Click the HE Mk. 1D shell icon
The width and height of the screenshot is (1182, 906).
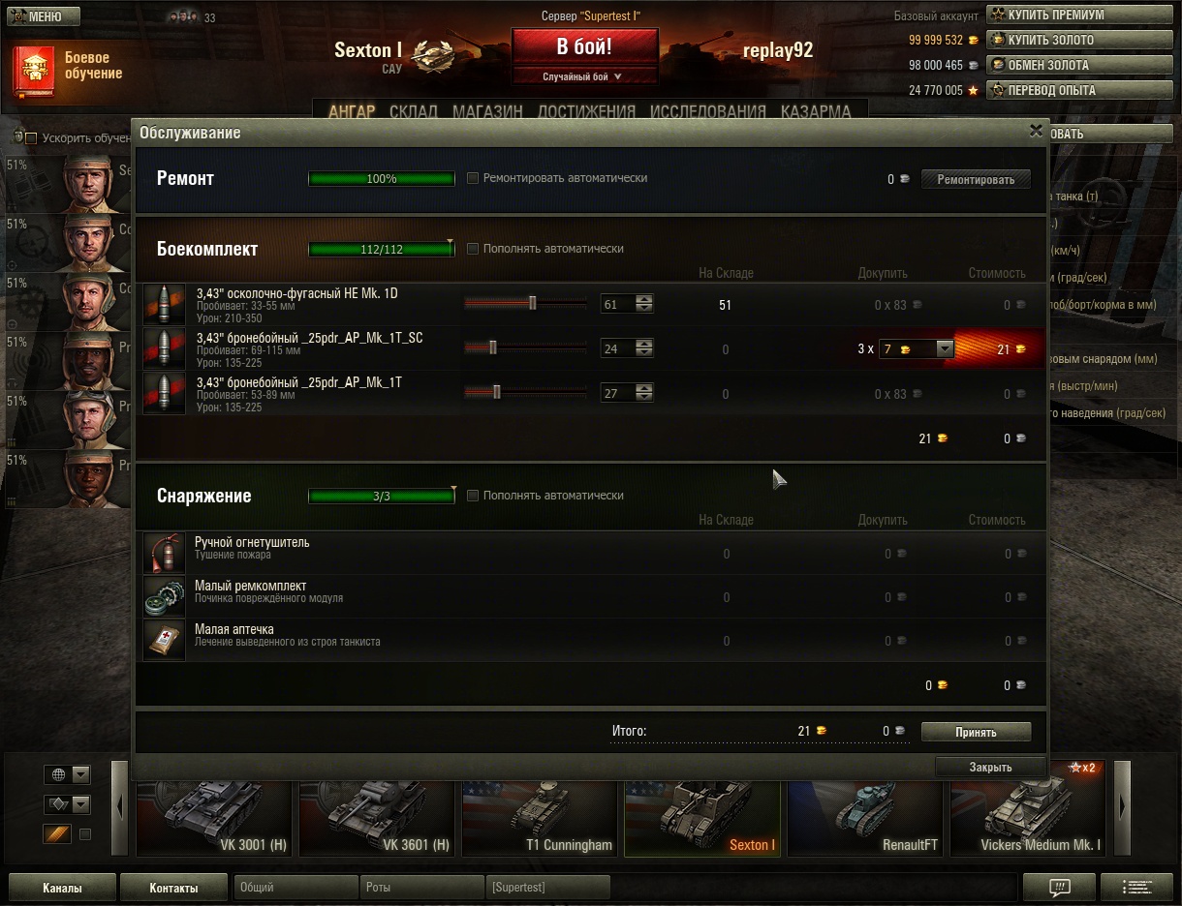point(164,304)
